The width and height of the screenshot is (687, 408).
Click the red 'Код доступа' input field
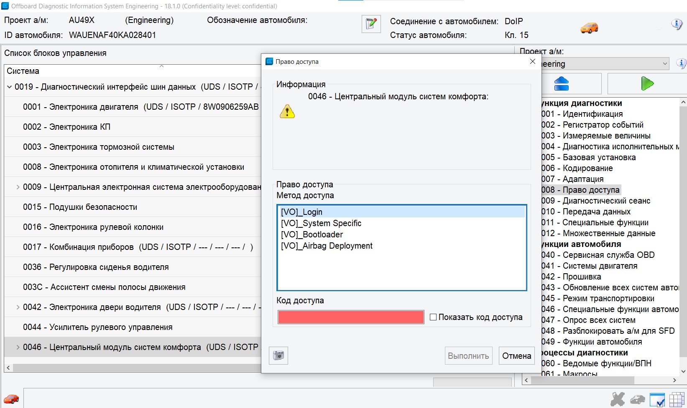351,317
